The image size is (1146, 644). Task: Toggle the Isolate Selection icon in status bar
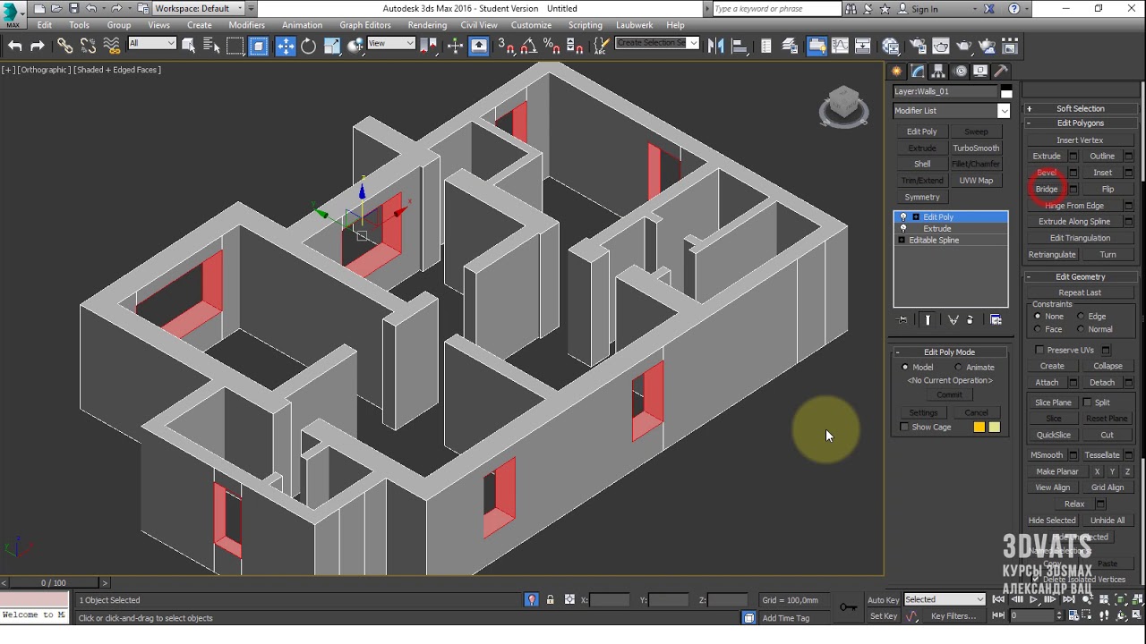tap(531, 600)
